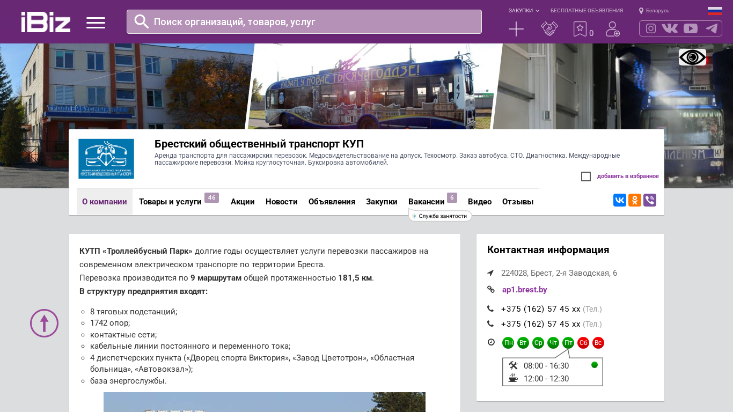Open the 'О компании' tab
733x412 pixels.
point(105,202)
